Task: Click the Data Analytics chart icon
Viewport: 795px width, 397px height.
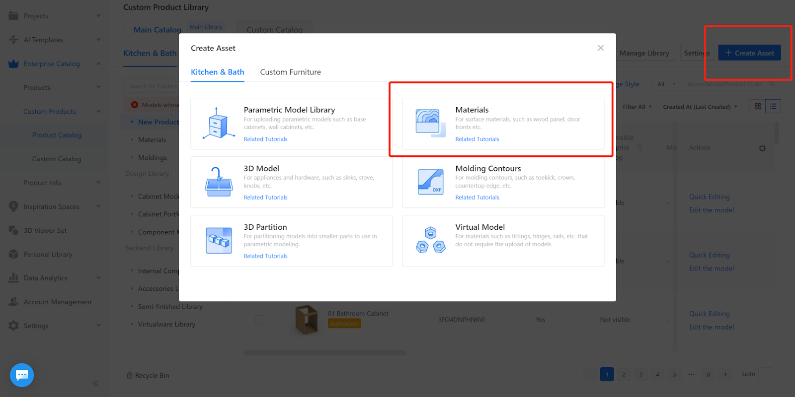Action: click(x=13, y=278)
